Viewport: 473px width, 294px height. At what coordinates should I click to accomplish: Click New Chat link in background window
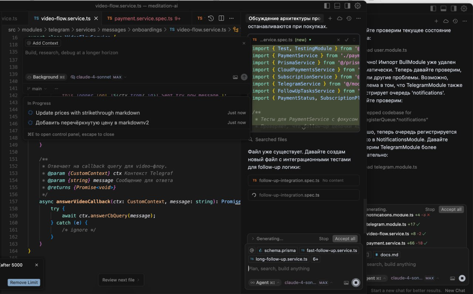(x=455, y=290)
